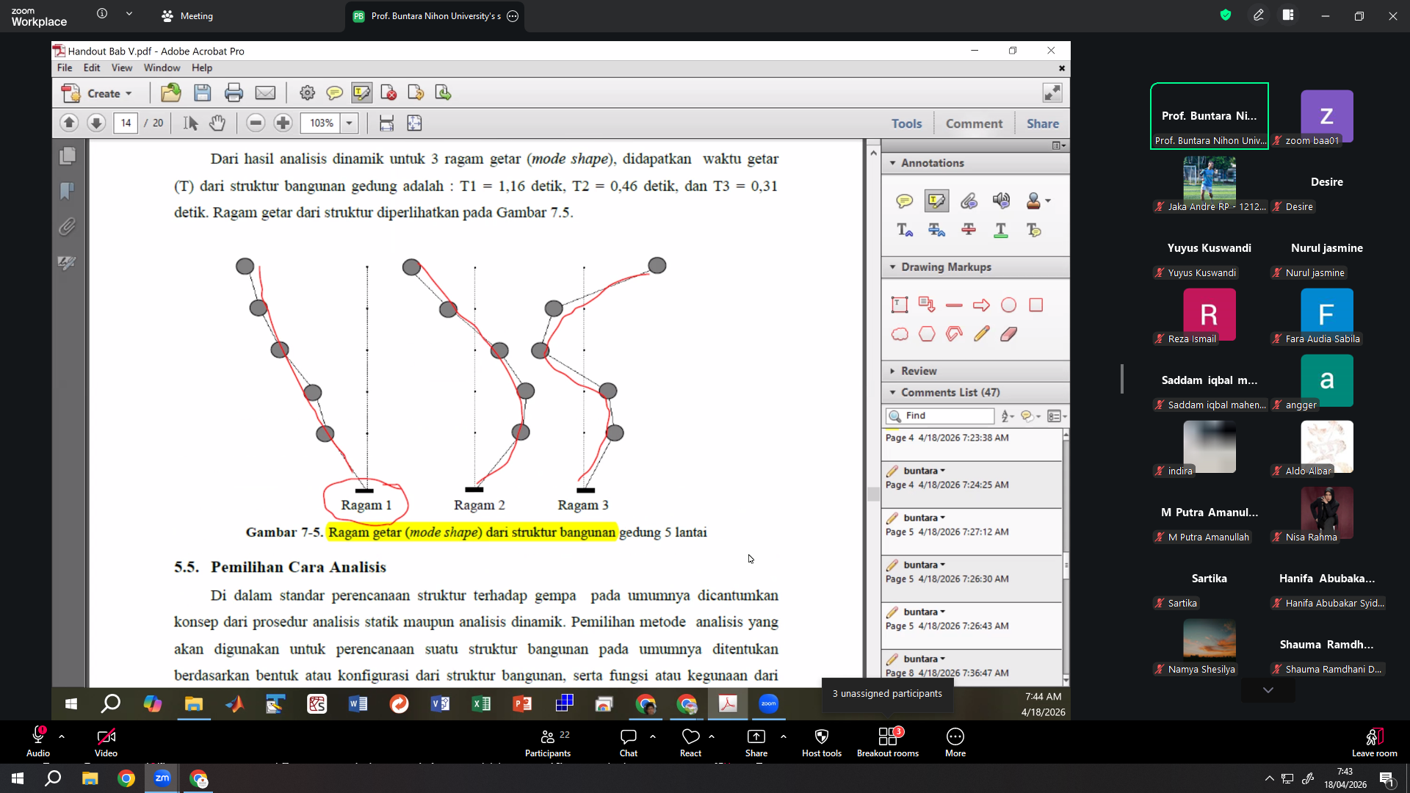
Task: Open the Help menu
Action: (x=202, y=68)
